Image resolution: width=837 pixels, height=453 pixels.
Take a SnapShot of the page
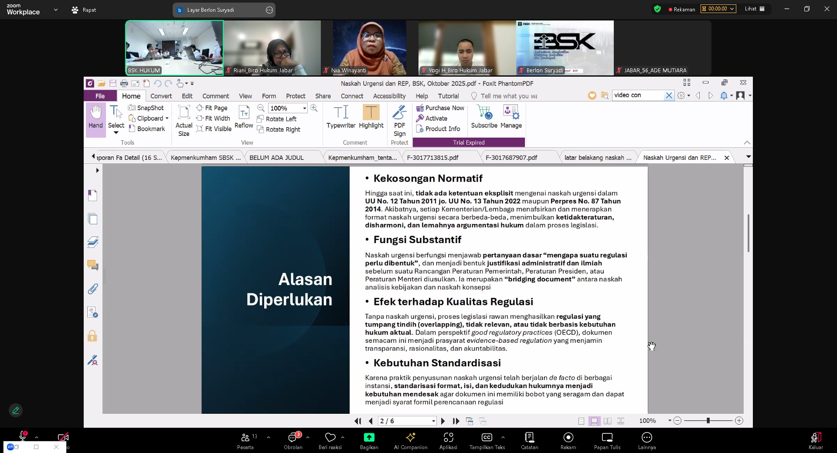pos(146,108)
